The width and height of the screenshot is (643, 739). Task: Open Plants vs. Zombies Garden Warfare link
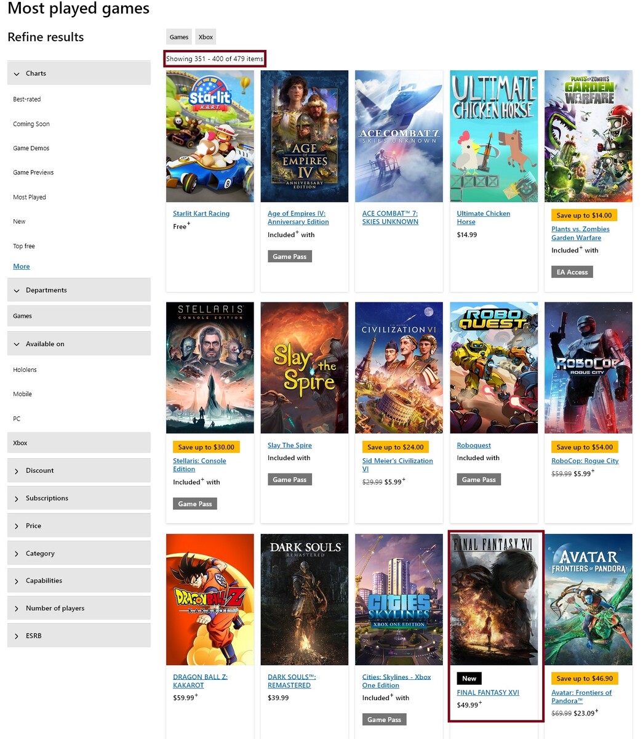[x=580, y=233]
